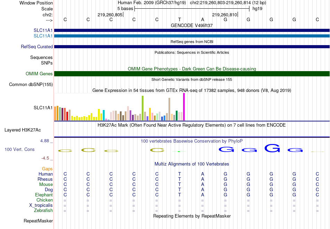Open the 100 Vert. Cons track label

click(19, 149)
